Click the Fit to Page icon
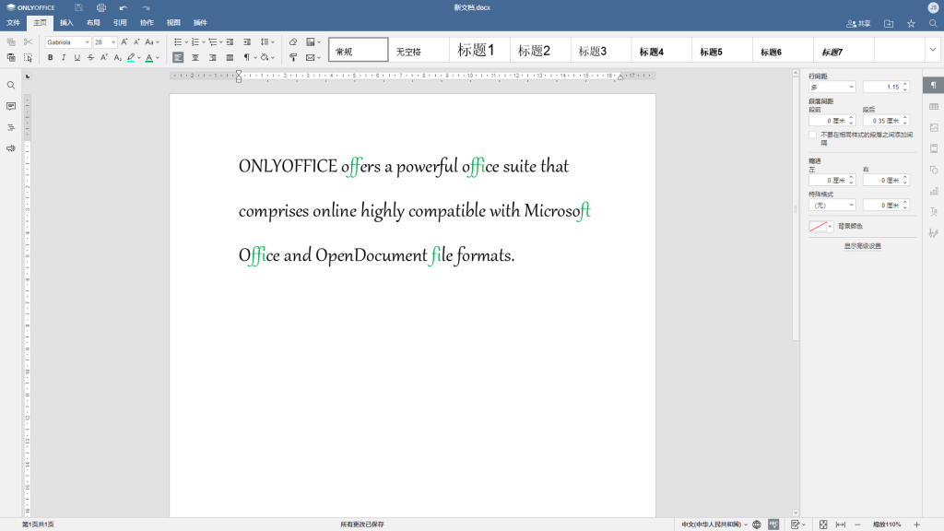 [x=823, y=525]
